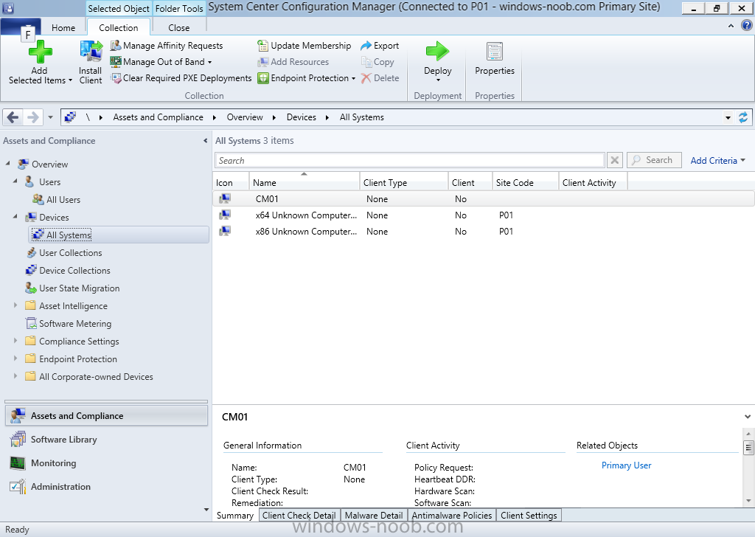Select the Collection ribbon tab
This screenshot has height=537, width=755.
[x=119, y=27]
